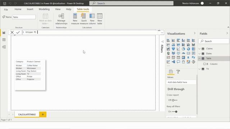Screen dimensions: 230x129
Task: Click the Category column header in visual
Action: click(x=19, y=62)
